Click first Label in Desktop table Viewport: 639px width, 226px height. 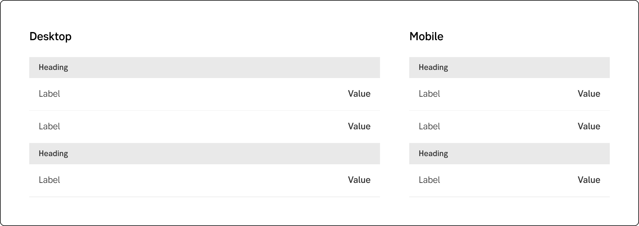point(49,94)
